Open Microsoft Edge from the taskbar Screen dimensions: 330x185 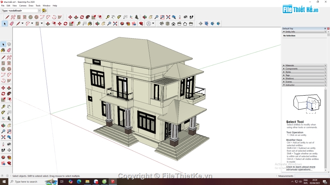tap(79, 182)
